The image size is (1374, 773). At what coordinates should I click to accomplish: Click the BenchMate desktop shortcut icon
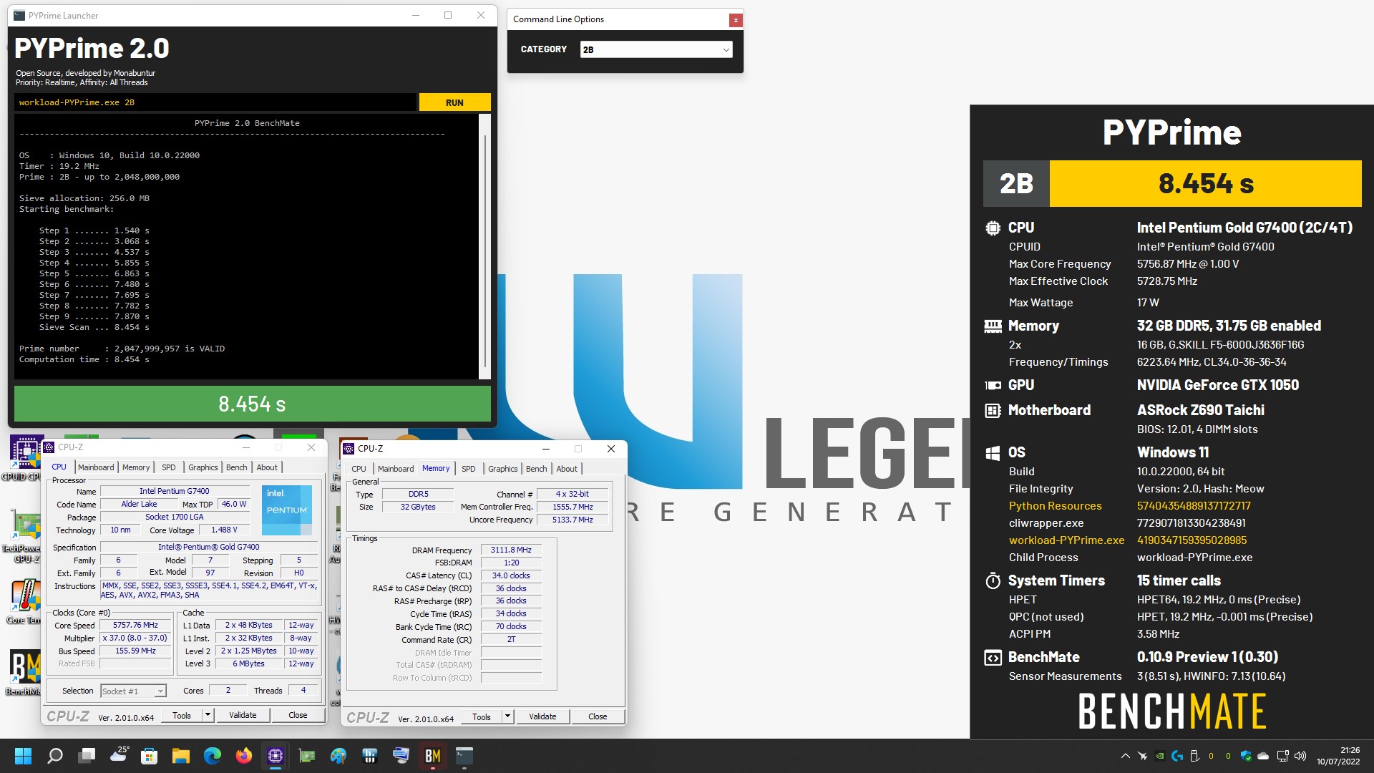click(24, 671)
